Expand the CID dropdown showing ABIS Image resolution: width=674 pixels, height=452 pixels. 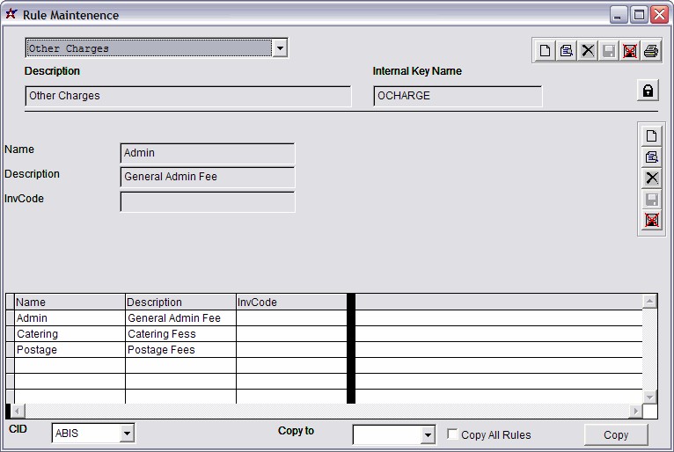(x=127, y=433)
